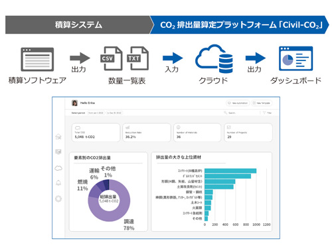Open the Home icon in the sidebar

(58, 137)
